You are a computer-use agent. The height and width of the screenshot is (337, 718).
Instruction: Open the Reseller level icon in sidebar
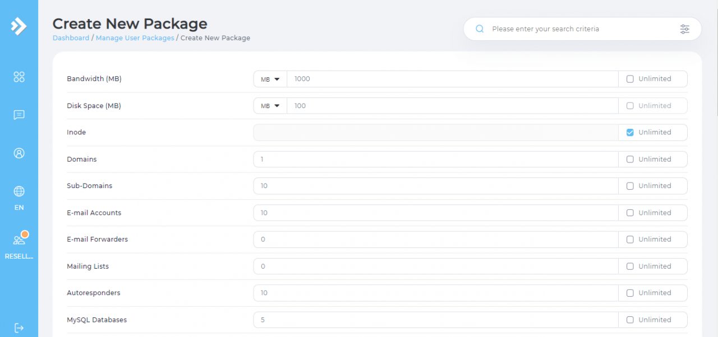click(x=19, y=241)
